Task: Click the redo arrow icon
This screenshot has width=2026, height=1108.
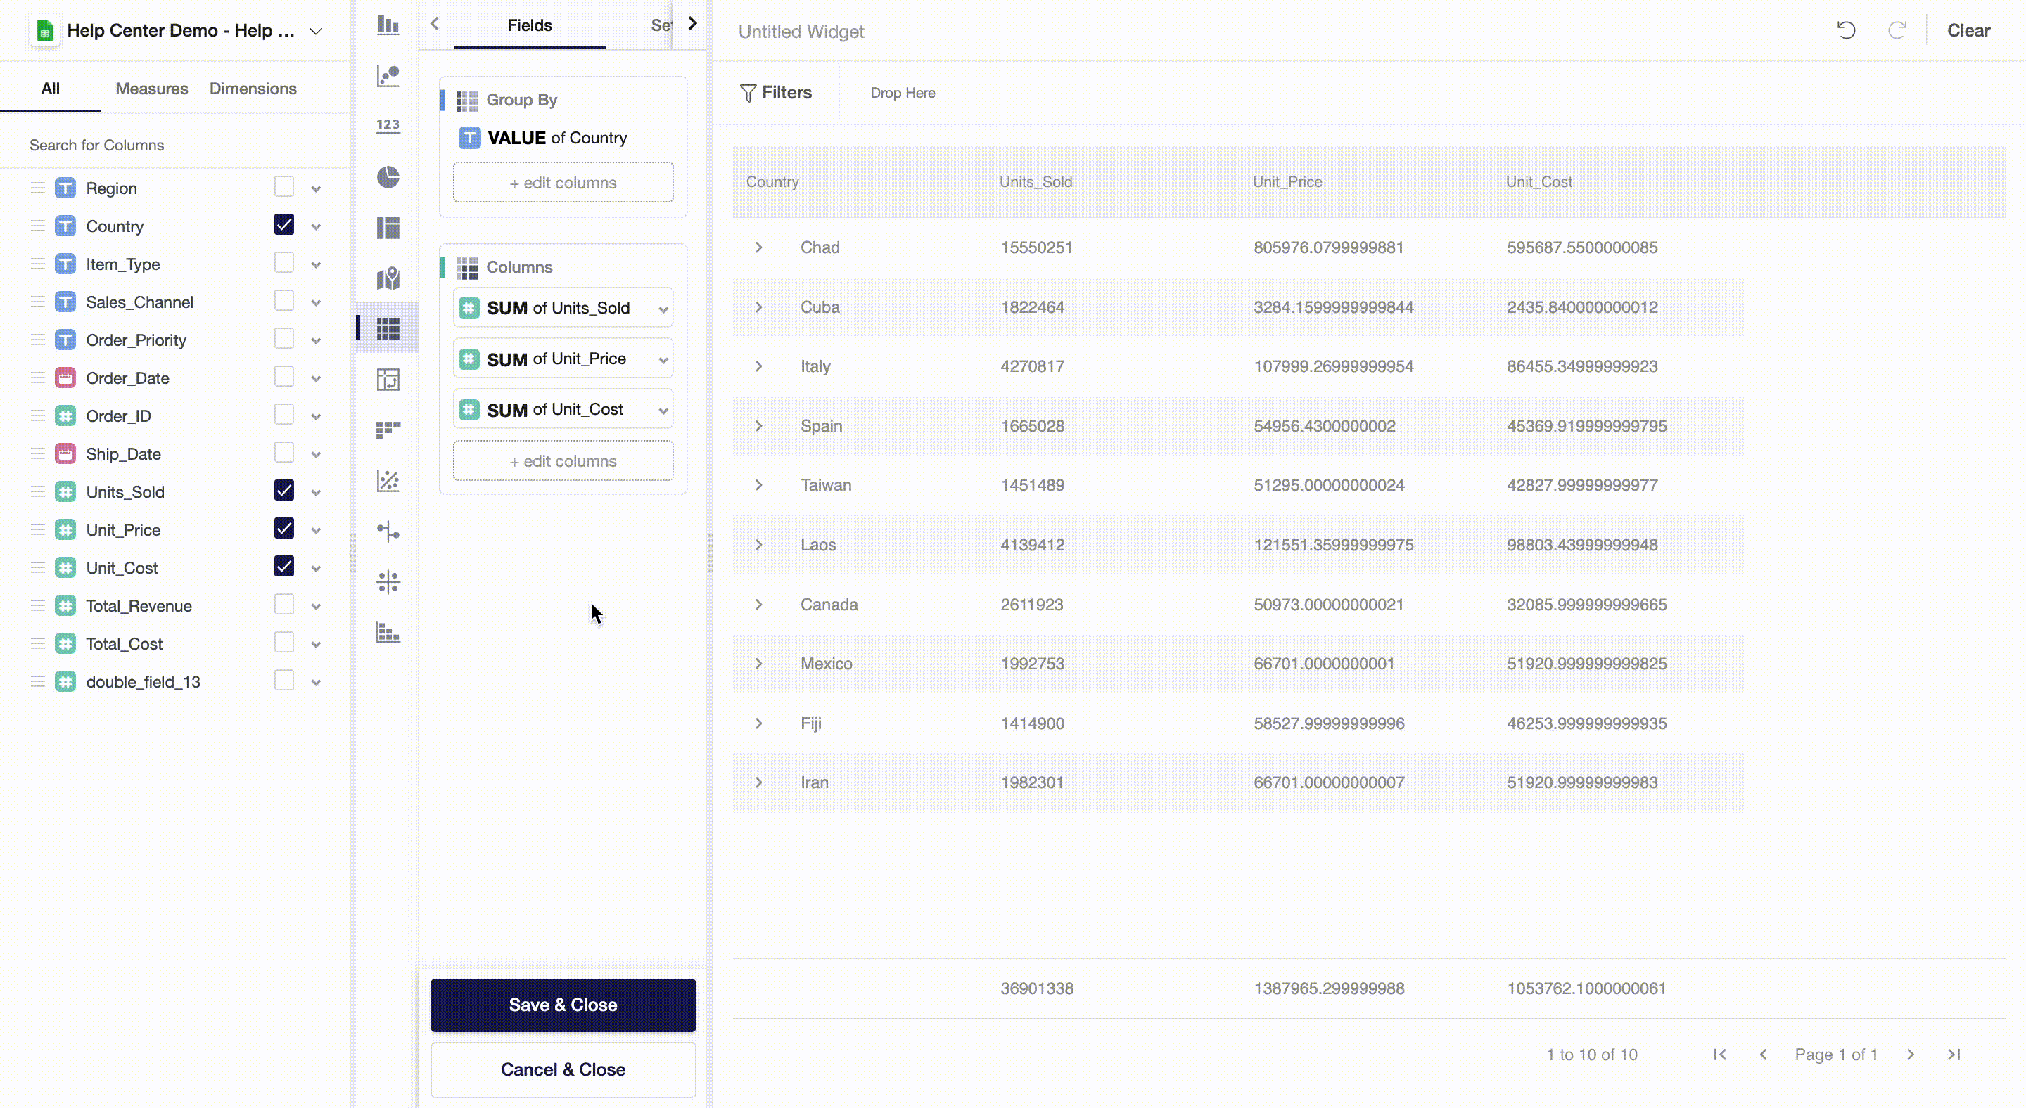Action: (1897, 31)
